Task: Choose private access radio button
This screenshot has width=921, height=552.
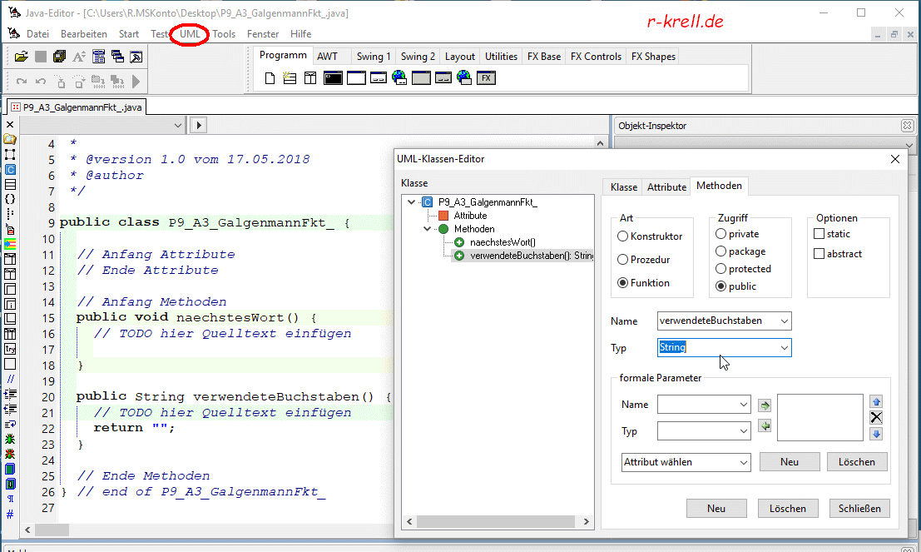Action: point(721,234)
